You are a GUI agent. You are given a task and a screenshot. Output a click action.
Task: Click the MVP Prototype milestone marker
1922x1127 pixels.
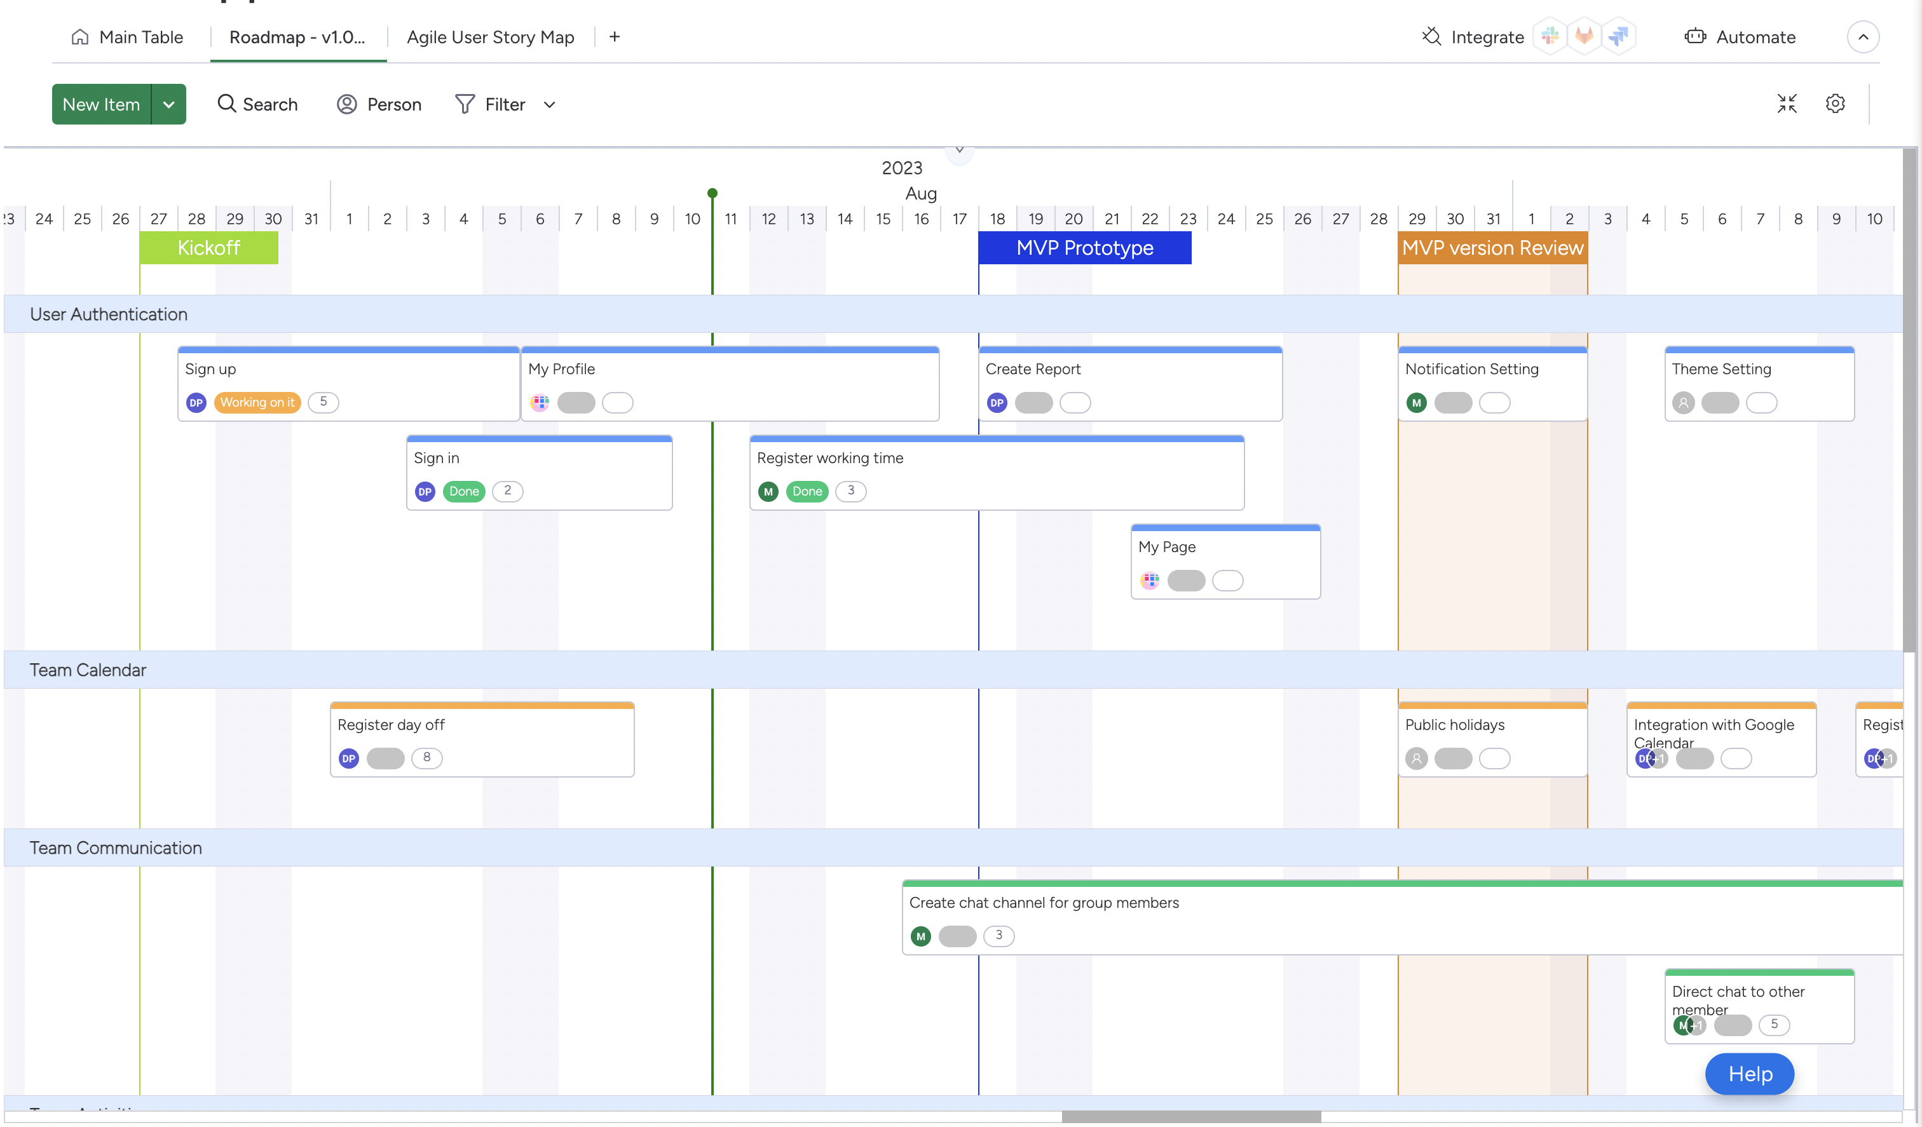(x=1084, y=248)
